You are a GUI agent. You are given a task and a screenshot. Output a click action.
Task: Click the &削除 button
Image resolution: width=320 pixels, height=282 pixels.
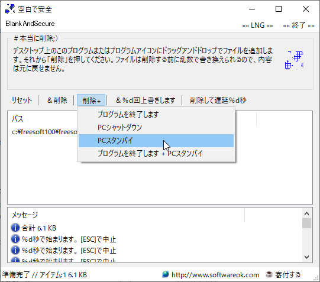pos(57,100)
